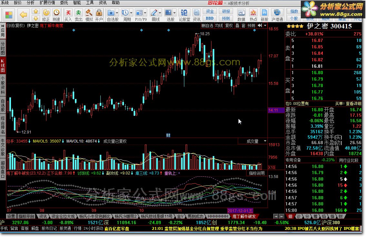This screenshot has height=237, width=366.
Task: Switch to 资金仓位大观 indicator tab
Action: [63, 216]
